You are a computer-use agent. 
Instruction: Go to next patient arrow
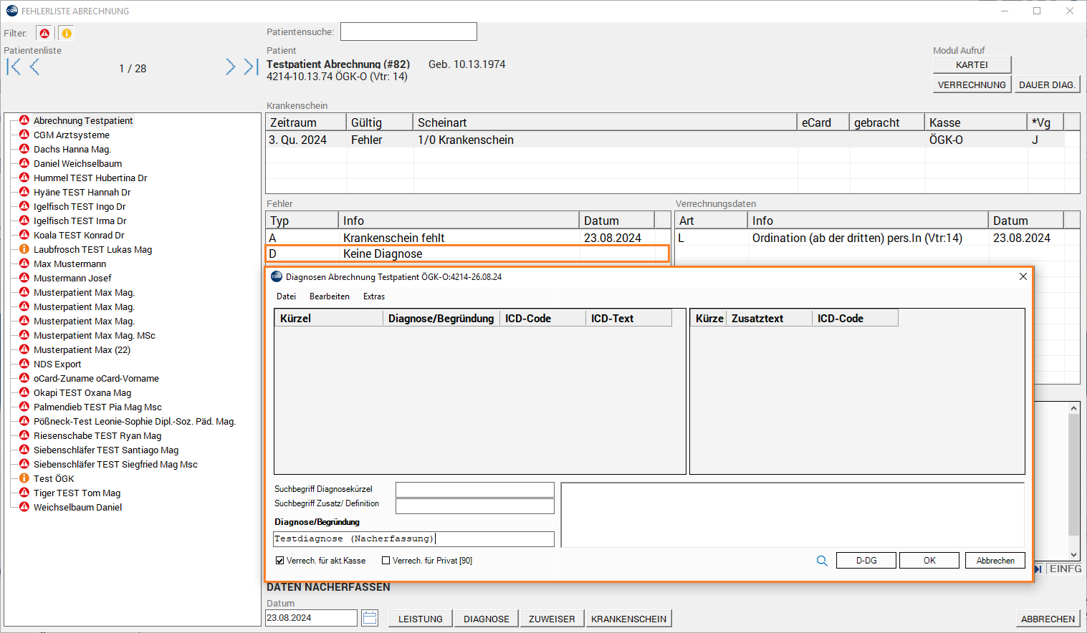[x=230, y=67]
